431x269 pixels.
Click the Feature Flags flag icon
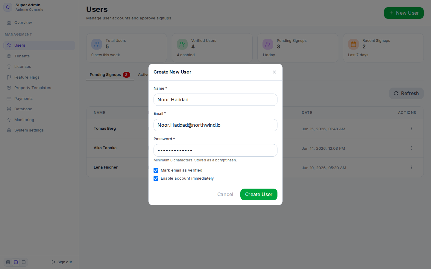point(9,77)
